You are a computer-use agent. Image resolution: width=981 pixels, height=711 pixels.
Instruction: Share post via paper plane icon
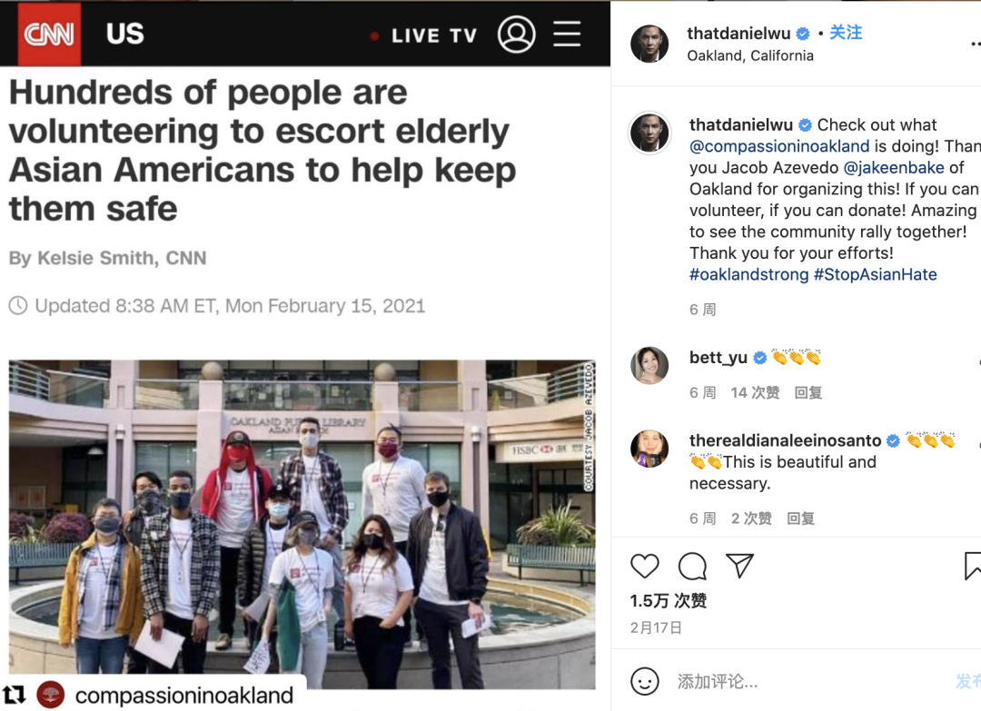coord(739,566)
